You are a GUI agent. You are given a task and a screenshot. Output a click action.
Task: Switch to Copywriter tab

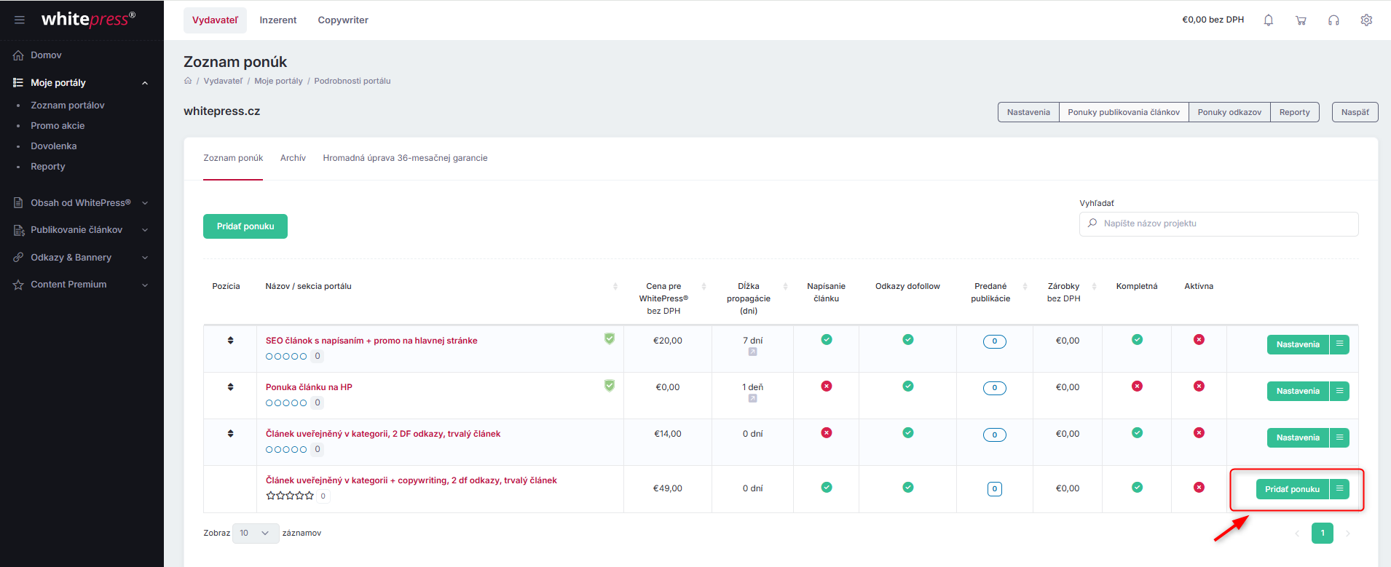coord(343,20)
